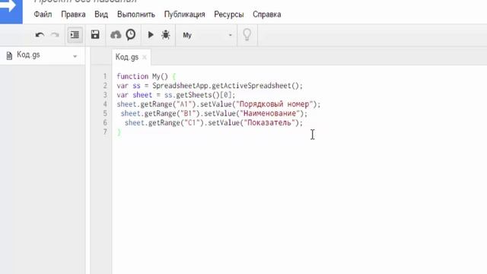Click the project title above the menu
Screen dimensions: 487x274
click(x=85, y=2)
